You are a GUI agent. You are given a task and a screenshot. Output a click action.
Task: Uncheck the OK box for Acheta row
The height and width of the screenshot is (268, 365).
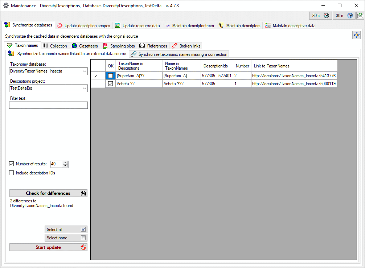pyautogui.click(x=111, y=84)
